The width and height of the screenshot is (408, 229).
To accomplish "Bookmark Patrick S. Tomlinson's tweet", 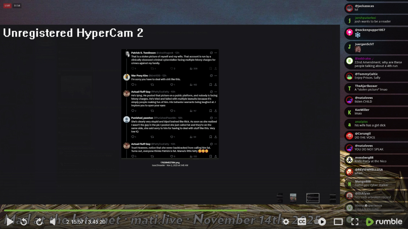I will click(x=211, y=68).
